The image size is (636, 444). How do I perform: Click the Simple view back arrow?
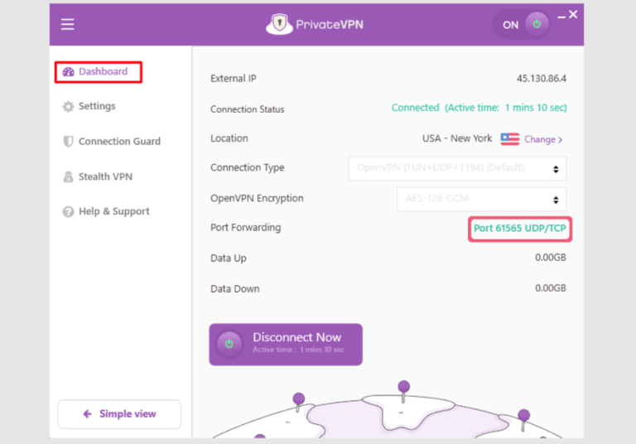[87, 414]
